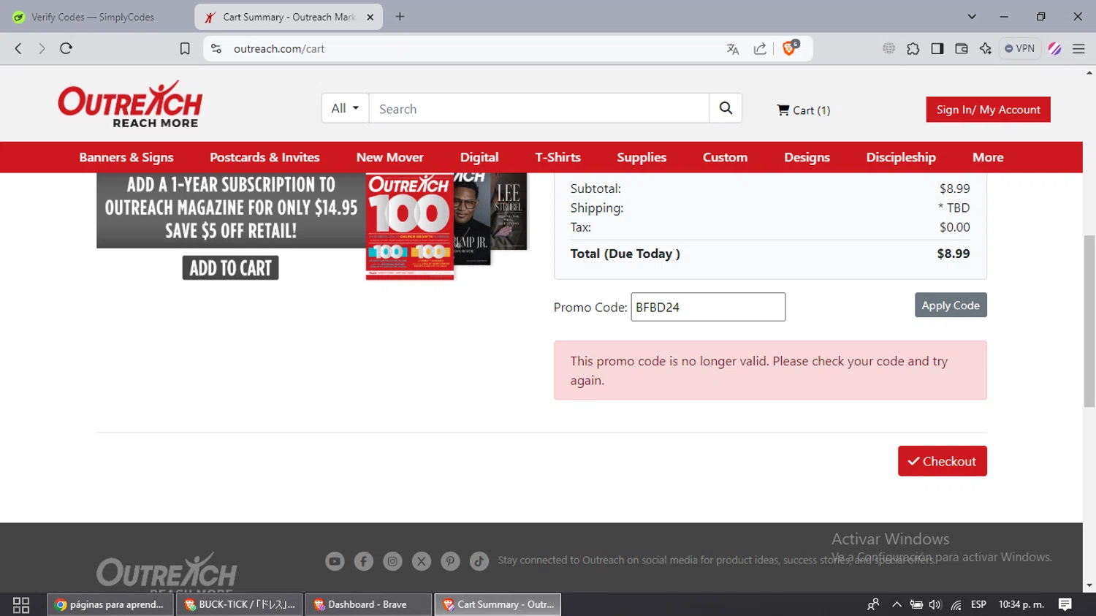Image resolution: width=1096 pixels, height=616 pixels.
Task: Bookmark this page
Action: pyautogui.click(x=185, y=48)
